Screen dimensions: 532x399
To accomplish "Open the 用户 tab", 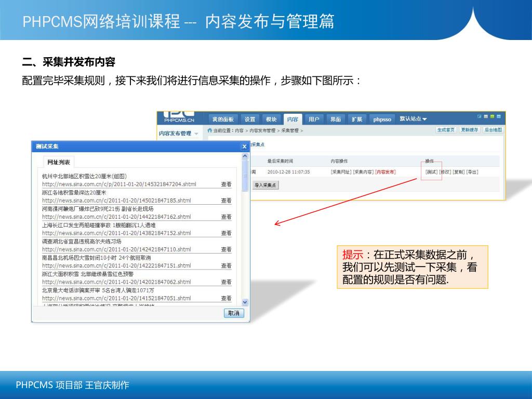I will click(x=314, y=119).
